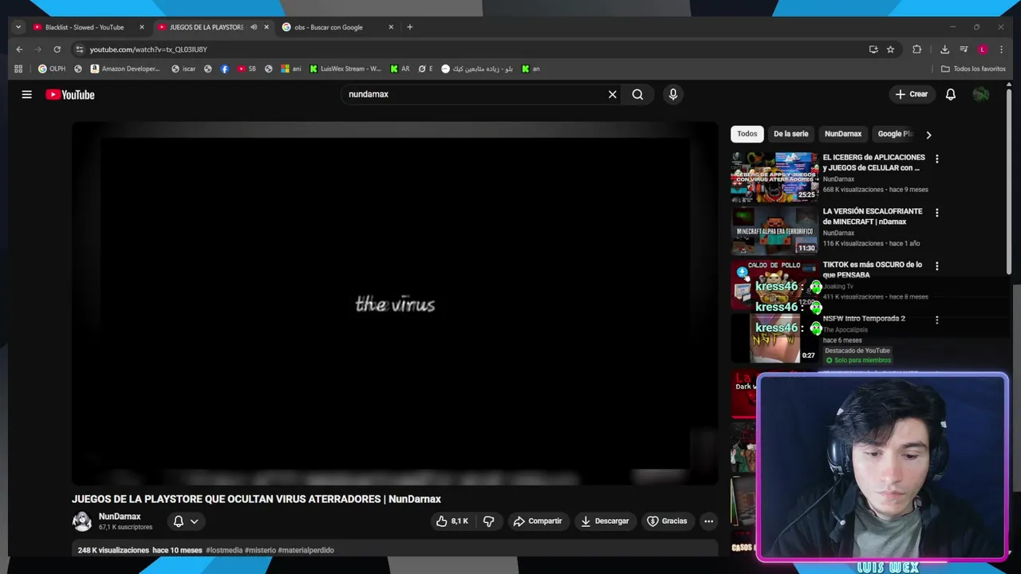Click the video player showing the virus

(395, 304)
